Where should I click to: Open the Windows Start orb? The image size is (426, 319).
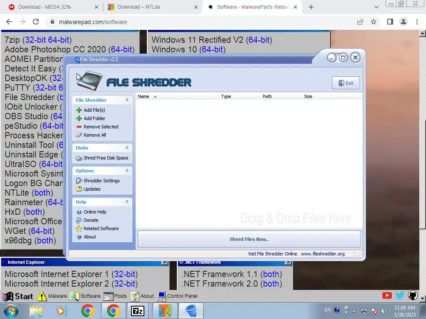coord(11,311)
